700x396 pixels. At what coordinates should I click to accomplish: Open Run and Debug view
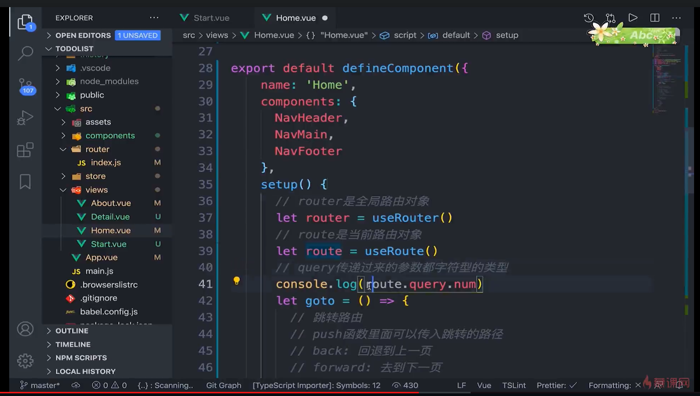coord(25,118)
